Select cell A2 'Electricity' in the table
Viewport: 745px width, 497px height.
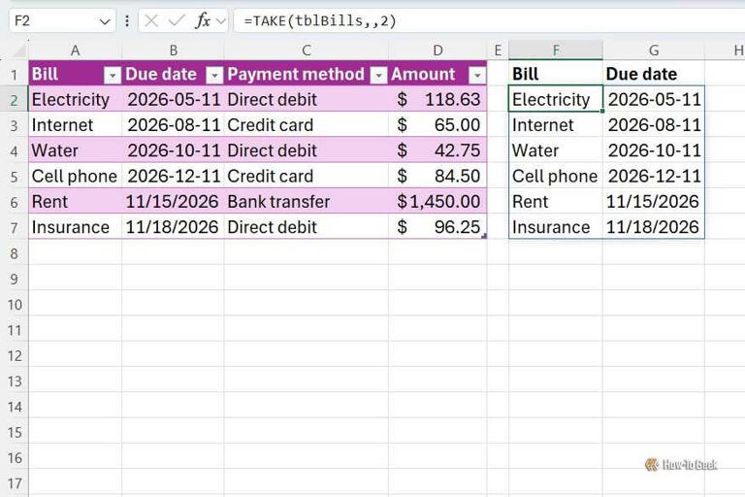75,99
